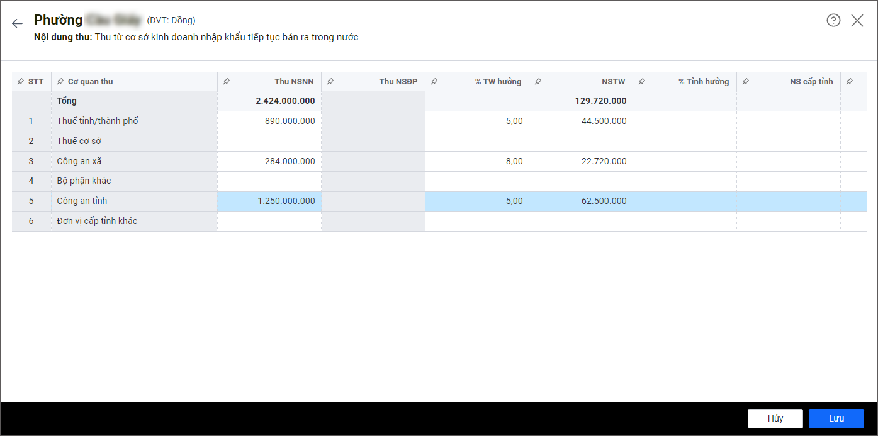Pin the STT column
Image resolution: width=878 pixels, height=436 pixels.
[21, 82]
